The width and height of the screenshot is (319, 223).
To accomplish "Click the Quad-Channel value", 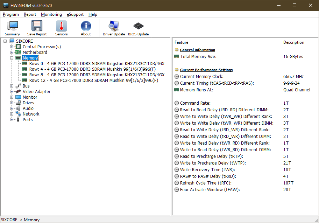I will point(297,90).
